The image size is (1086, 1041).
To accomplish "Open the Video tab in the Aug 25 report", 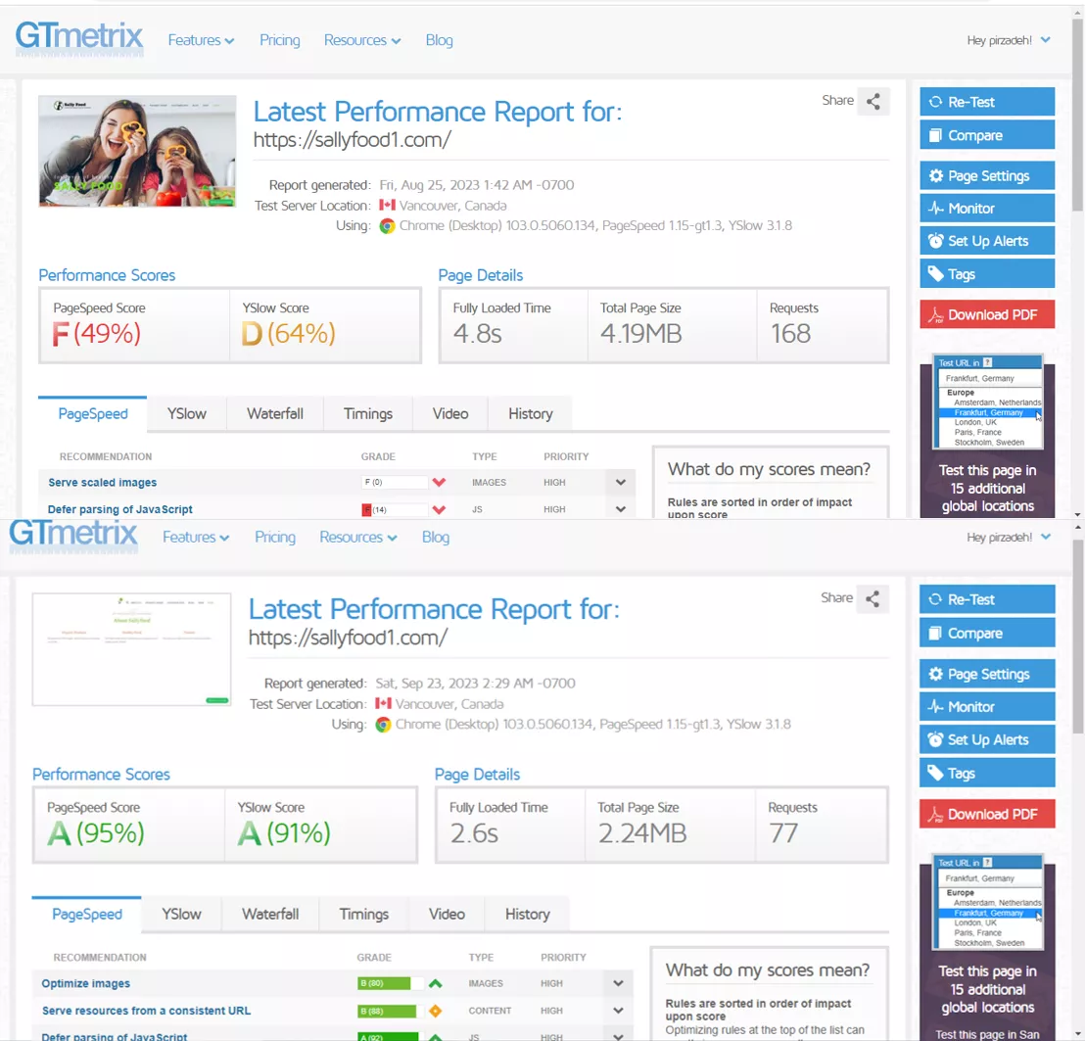I will point(450,413).
